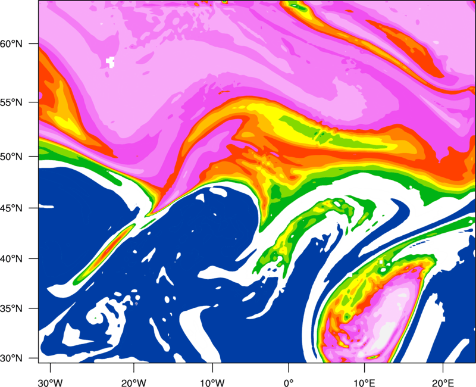The image size is (476, 387).
Task: Click the 60°N latitude label
Action: coord(11,43)
